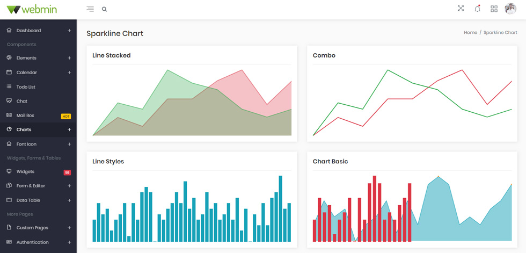This screenshot has width=526, height=253.
Task: Click the Chat bubble icon
Action: click(9, 100)
